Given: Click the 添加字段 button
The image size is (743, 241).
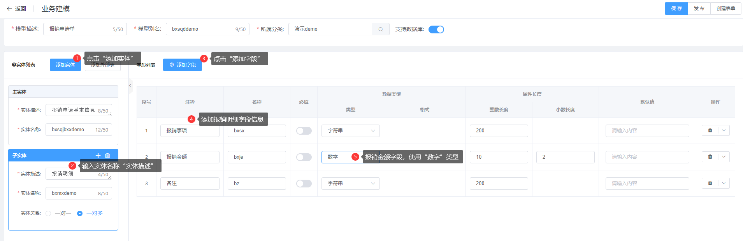Looking at the screenshot, I should (x=183, y=65).
